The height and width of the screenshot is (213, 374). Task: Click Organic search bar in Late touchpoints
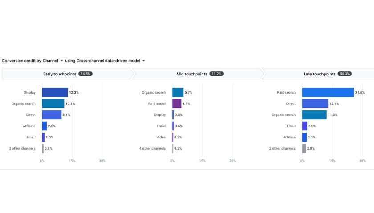(314, 115)
